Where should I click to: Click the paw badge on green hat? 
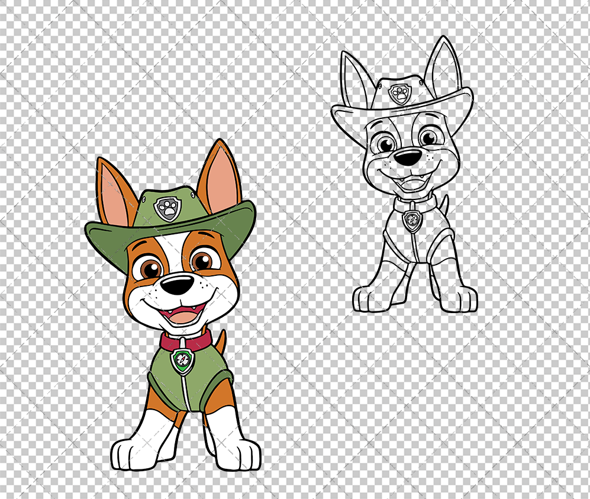[167, 209]
